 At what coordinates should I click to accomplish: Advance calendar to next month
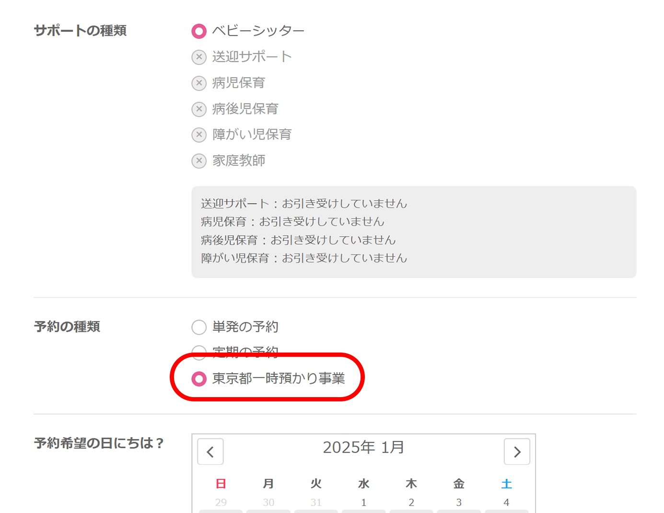pyautogui.click(x=517, y=452)
